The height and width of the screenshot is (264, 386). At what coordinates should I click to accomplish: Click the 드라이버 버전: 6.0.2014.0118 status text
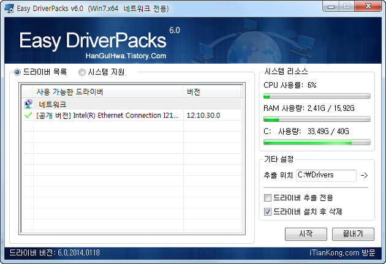point(55,253)
